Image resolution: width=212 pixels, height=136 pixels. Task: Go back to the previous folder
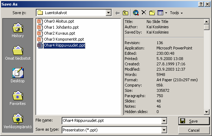[x=118, y=13]
